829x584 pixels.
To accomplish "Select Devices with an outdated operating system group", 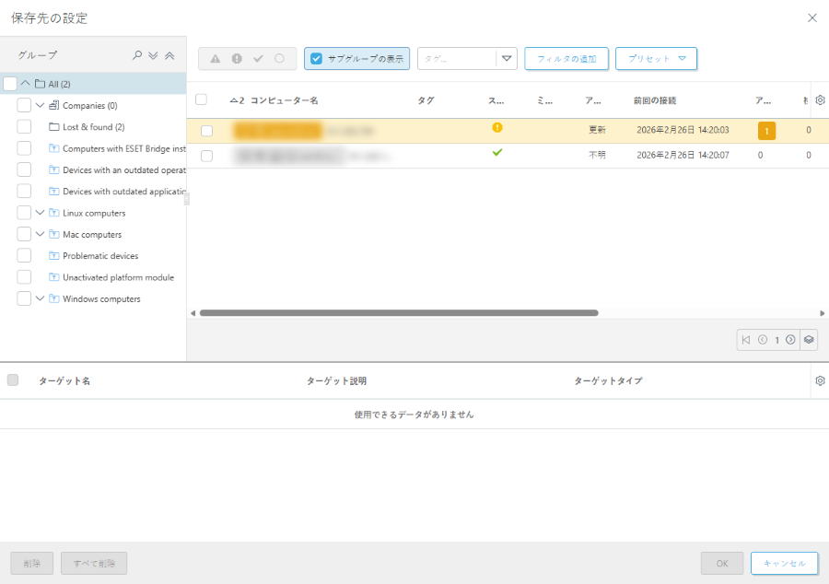I will [124, 170].
